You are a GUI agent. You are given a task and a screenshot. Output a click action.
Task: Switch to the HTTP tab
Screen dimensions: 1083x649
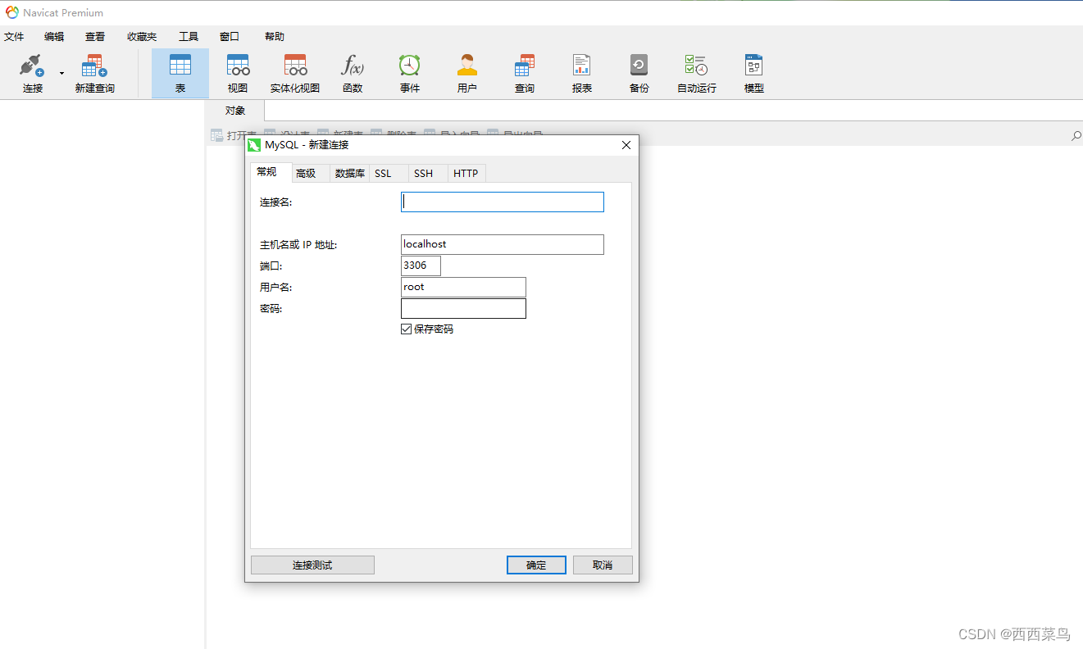point(466,174)
